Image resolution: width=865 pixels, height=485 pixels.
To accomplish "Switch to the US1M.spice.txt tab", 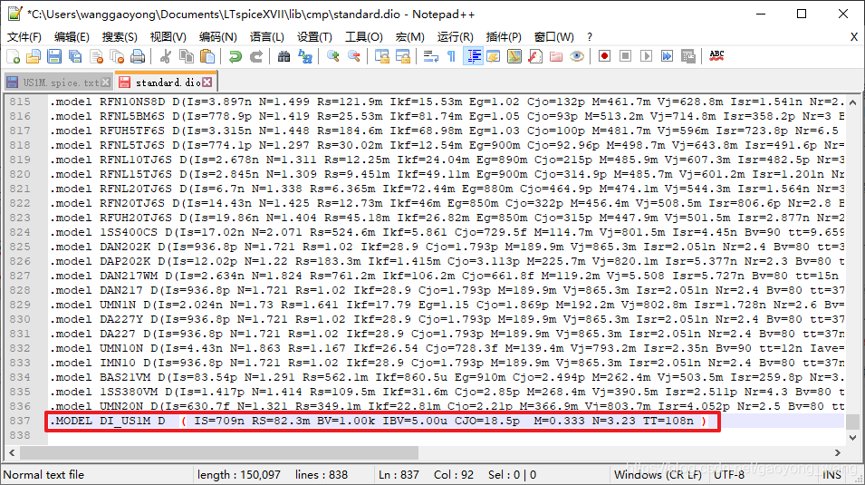I will pyautogui.click(x=60, y=82).
